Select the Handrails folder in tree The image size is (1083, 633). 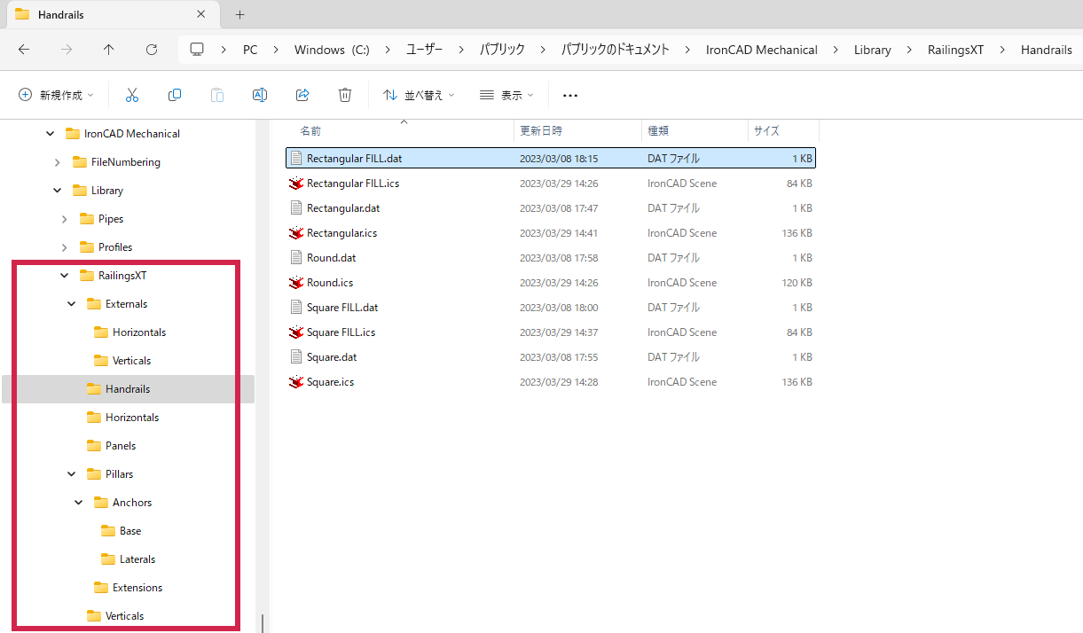pyautogui.click(x=128, y=389)
